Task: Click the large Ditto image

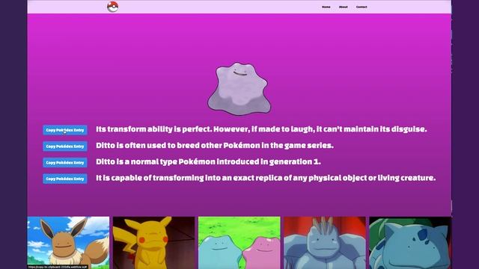Action: pyautogui.click(x=239, y=89)
